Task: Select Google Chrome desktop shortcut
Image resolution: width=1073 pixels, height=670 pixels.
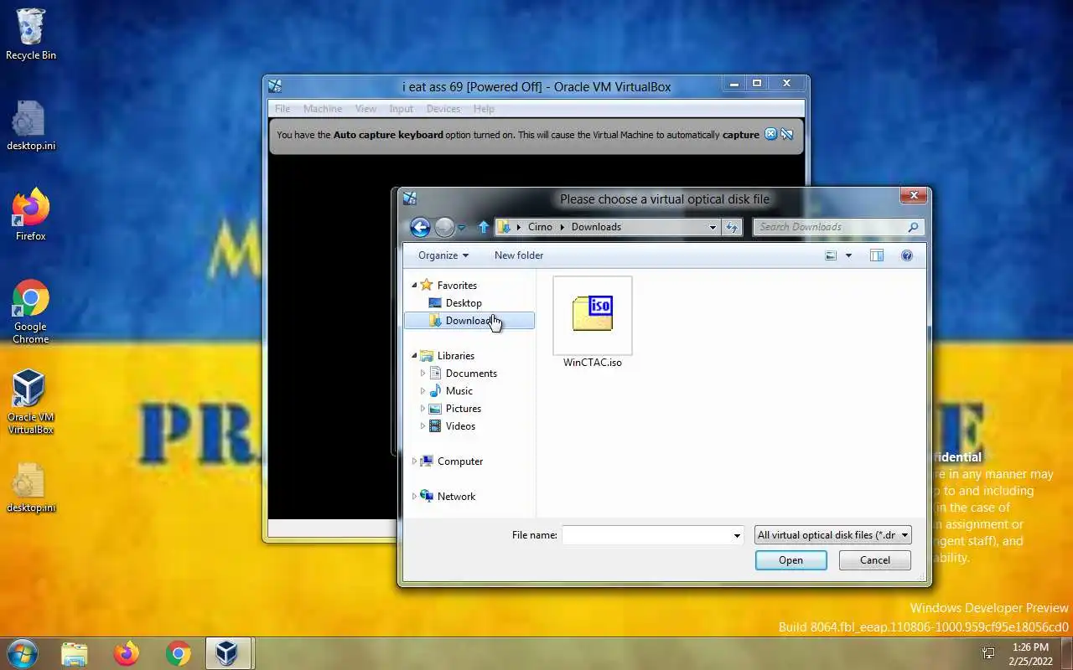Action: click(x=31, y=312)
